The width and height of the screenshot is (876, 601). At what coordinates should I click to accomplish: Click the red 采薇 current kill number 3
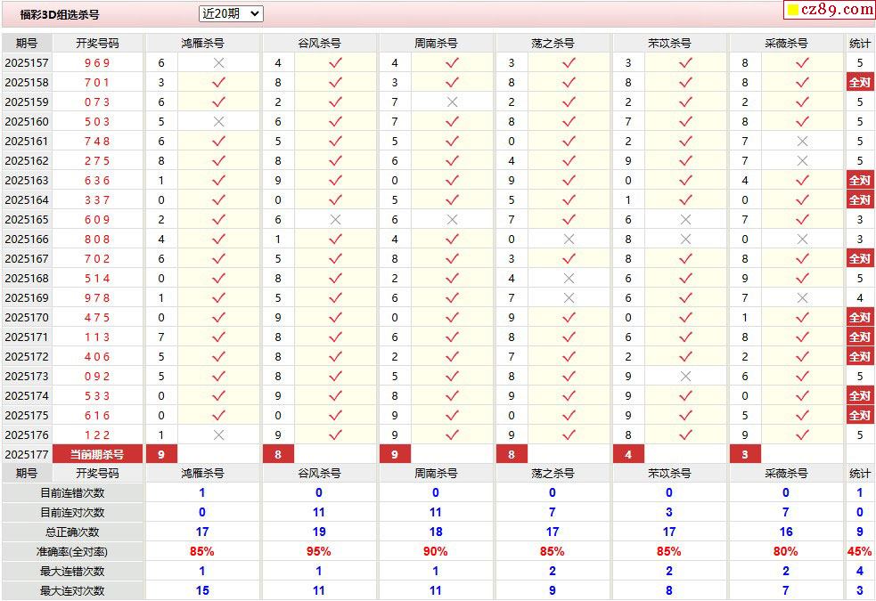[745, 454]
